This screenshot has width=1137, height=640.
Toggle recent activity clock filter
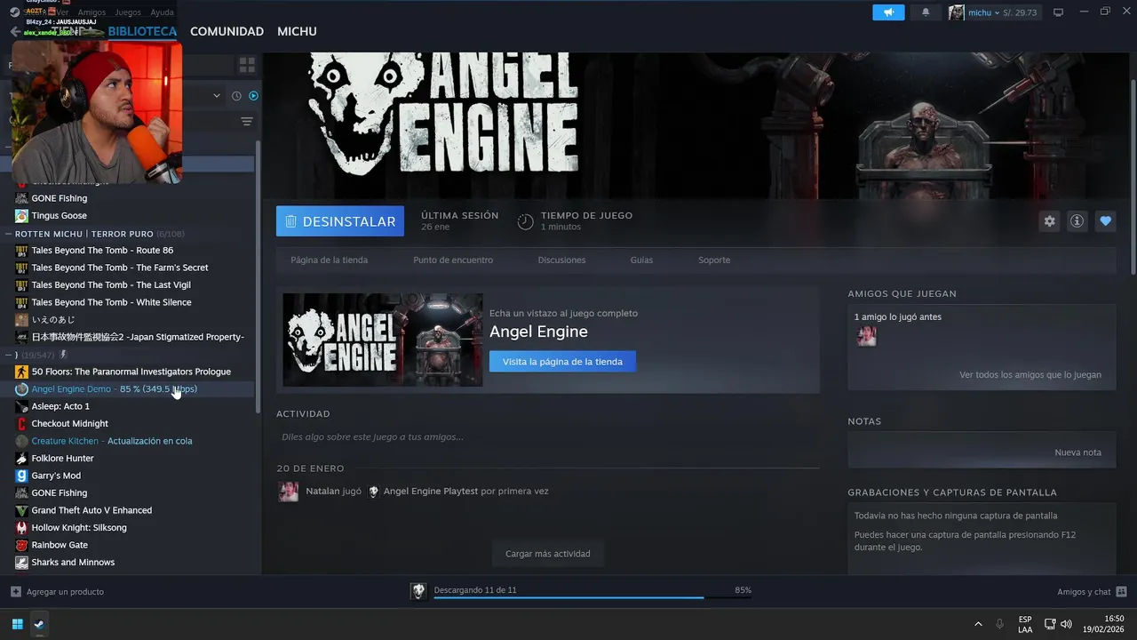tap(237, 96)
